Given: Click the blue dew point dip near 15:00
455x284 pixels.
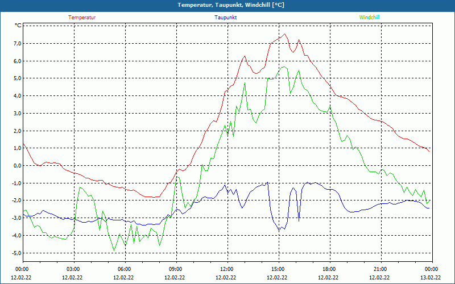Looking at the screenshot, I should (x=279, y=231).
